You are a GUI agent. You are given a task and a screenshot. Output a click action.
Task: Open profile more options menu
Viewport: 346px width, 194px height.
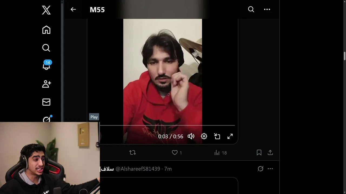tap(267, 9)
